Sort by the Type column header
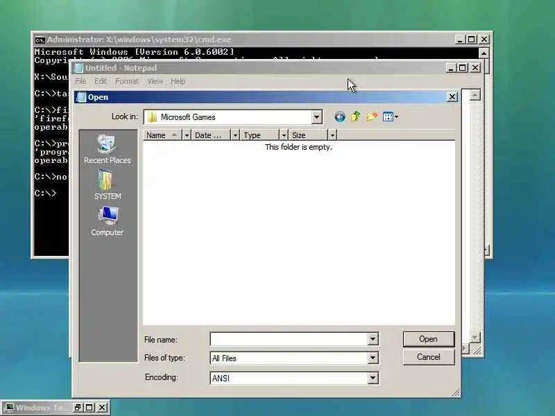Image resolution: width=555 pixels, height=416 pixels. click(259, 135)
